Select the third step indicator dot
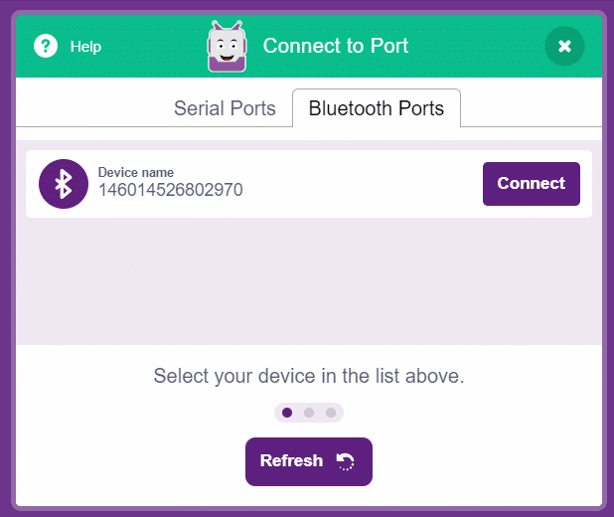This screenshot has height=517, width=614. point(331,413)
